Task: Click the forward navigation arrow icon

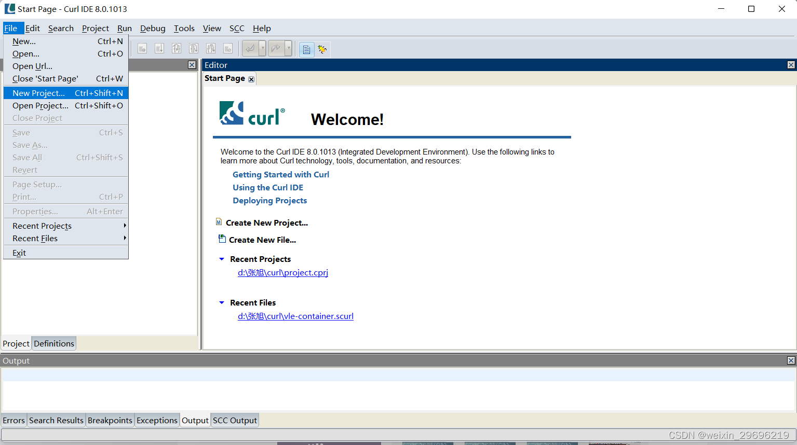Action: click(x=276, y=48)
